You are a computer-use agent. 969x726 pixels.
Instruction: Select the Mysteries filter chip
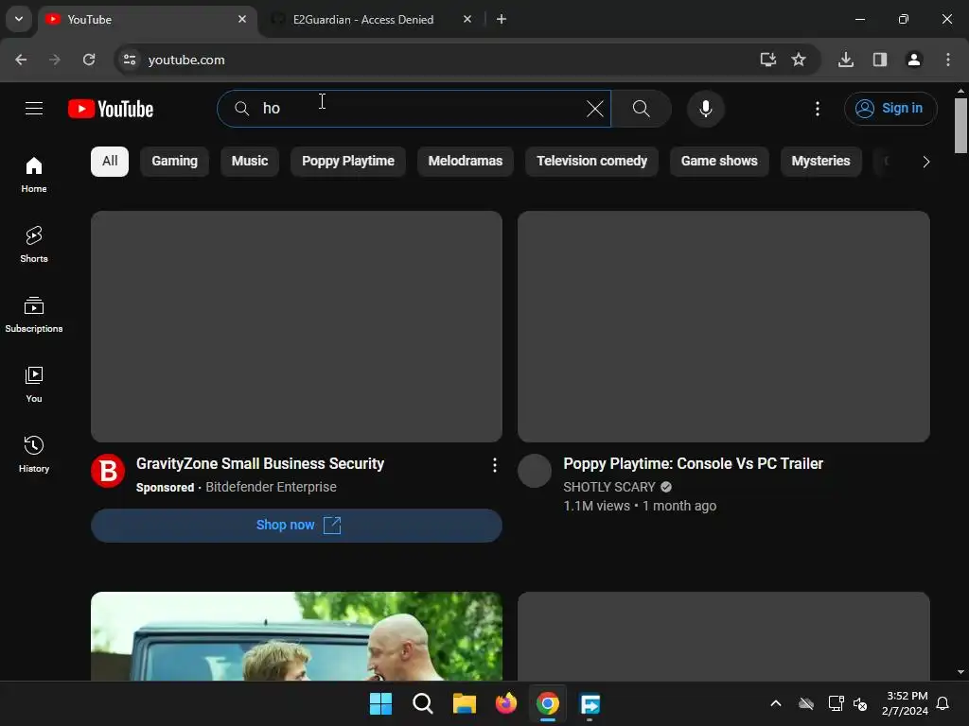pyautogui.click(x=820, y=161)
